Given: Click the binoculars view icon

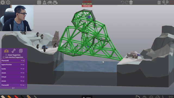Looking at the screenshot, I should (50, 2).
